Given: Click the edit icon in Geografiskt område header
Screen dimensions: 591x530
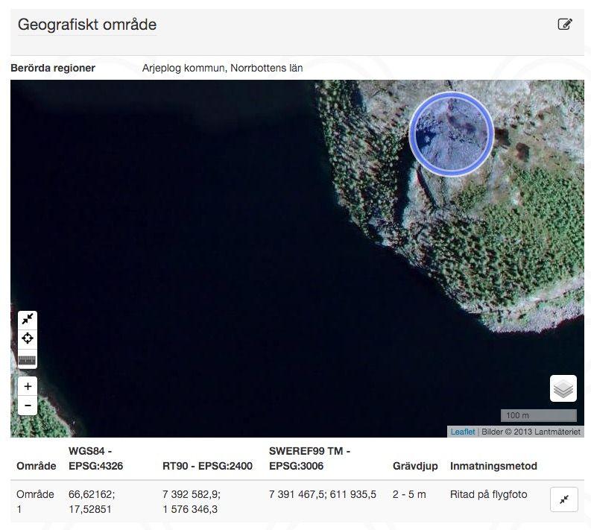Looking at the screenshot, I should coord(565,24).
